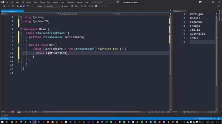Click the Navigate Backward toolbar icon

(4, 6)
